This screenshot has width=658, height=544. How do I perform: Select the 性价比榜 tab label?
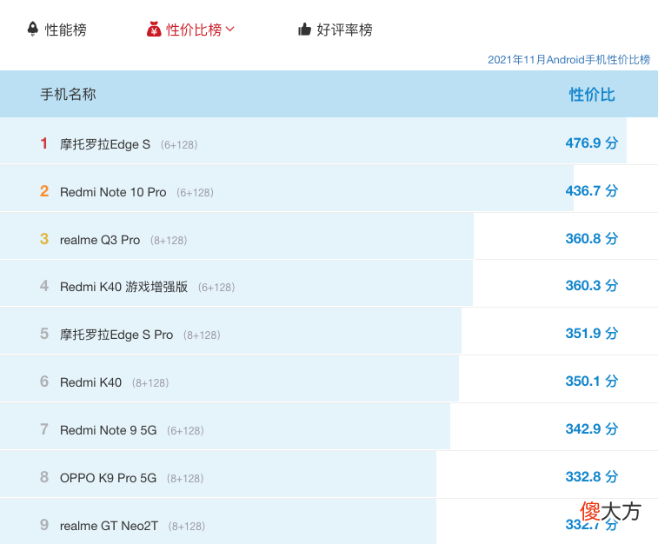(194, 30)
